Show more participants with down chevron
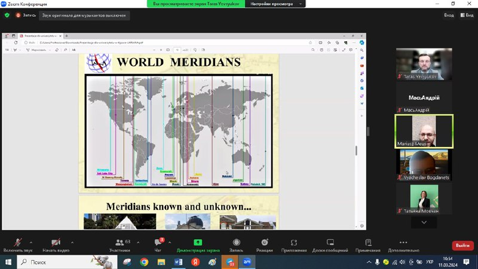 (424, 222)
